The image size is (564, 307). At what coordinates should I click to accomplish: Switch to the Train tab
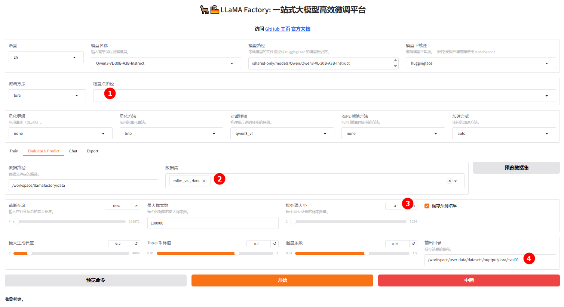click(14, 151)
